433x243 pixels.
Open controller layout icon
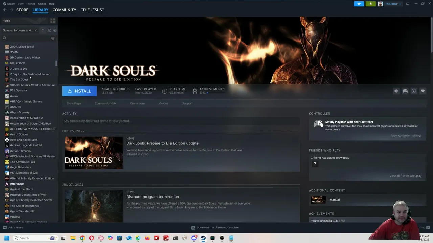pyautogui.click(x=405, y=91)
